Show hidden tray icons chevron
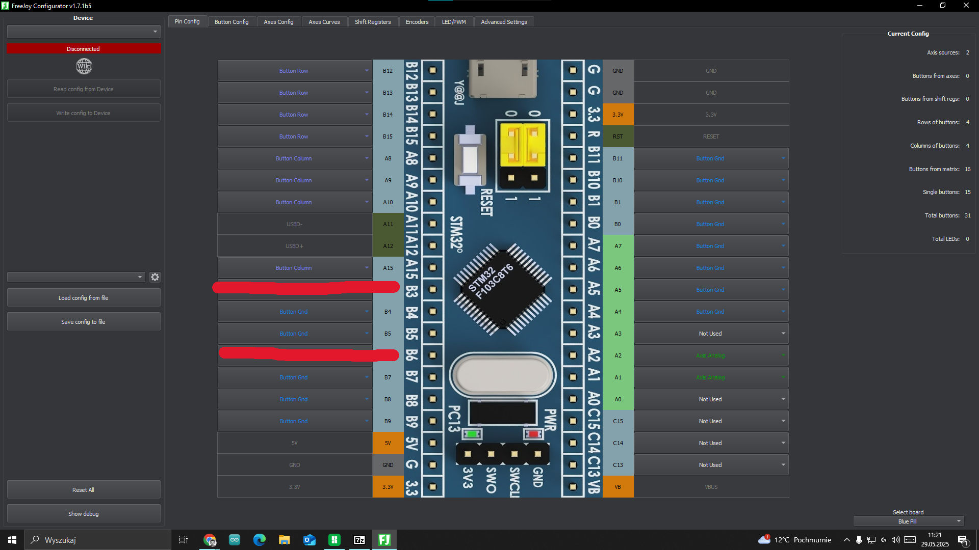 847,540
